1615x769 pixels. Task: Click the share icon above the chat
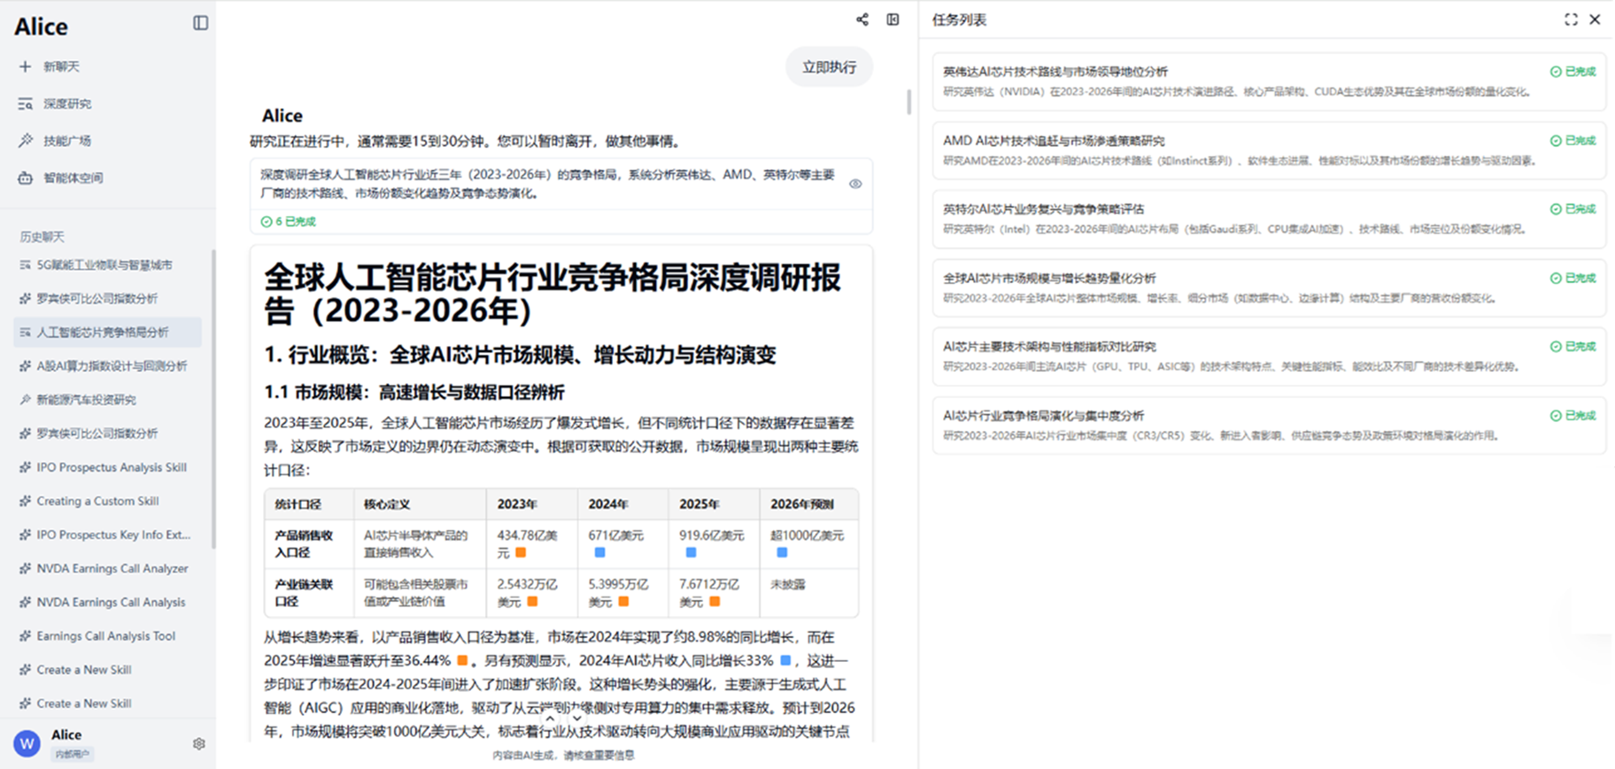(x=862, y=19)
